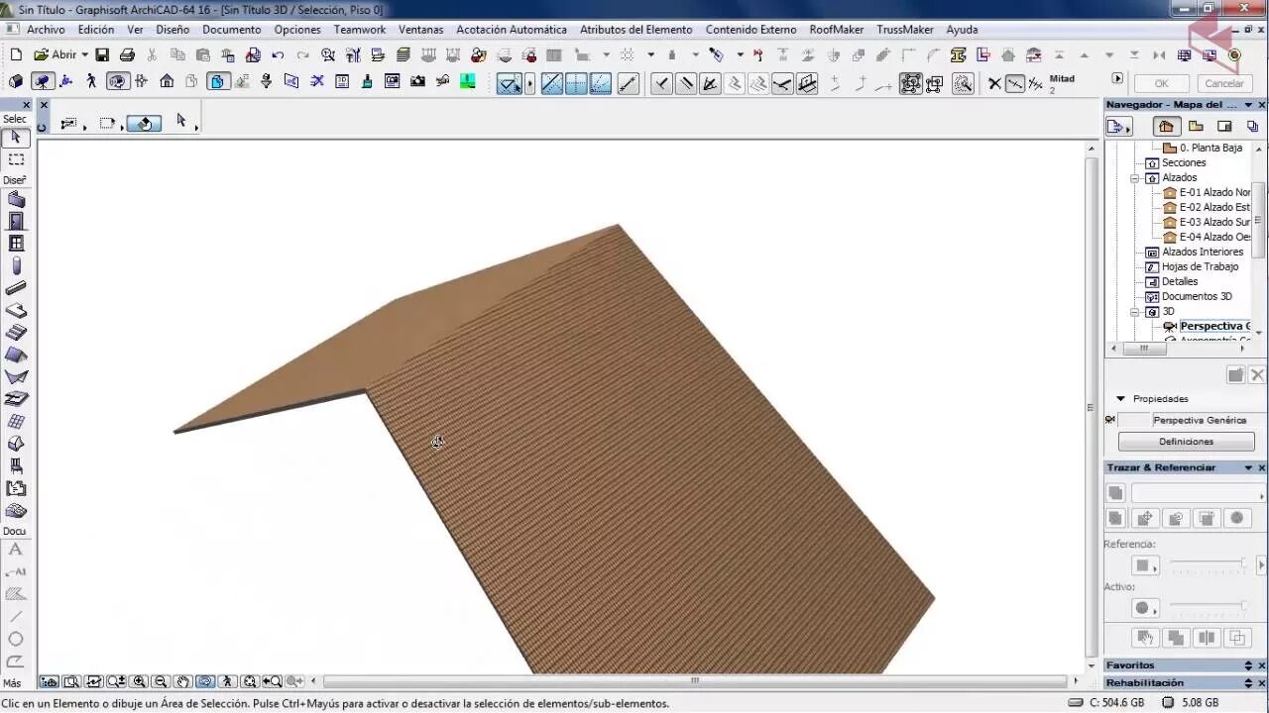The height and width of the screenshot is (713, 1269).
Task: Toggle the Project Map house button in Navigator
Action: [1166, 126]
